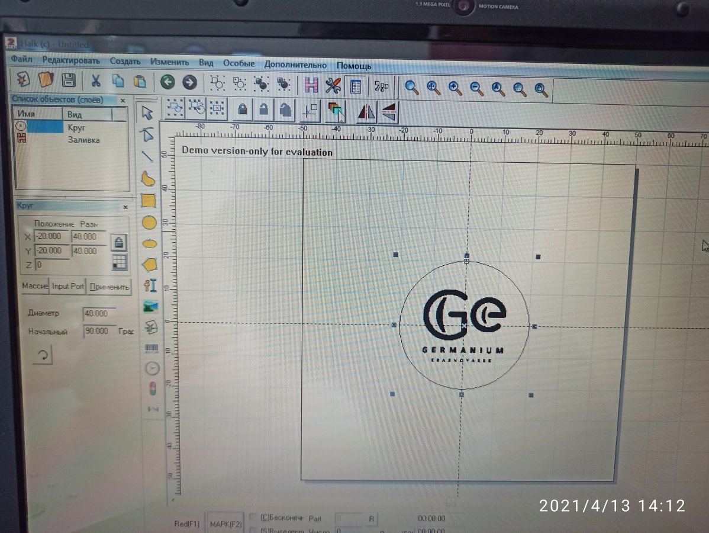Click the Copy icon in the toolbar
Viewport: 709px width, 533px height.
point(118,81)
